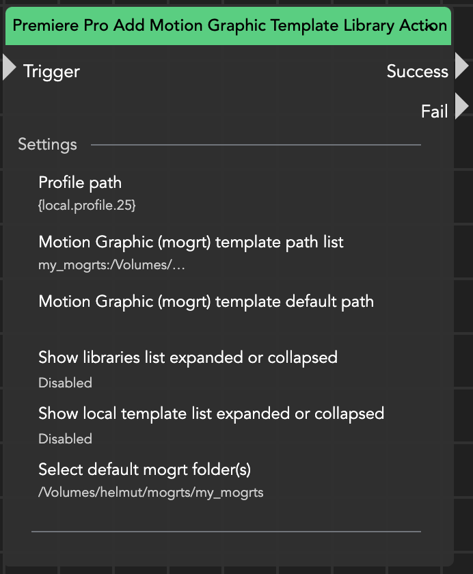Edit the my_mogrts:/Volumes/… path value

click(x=111, y=264)
